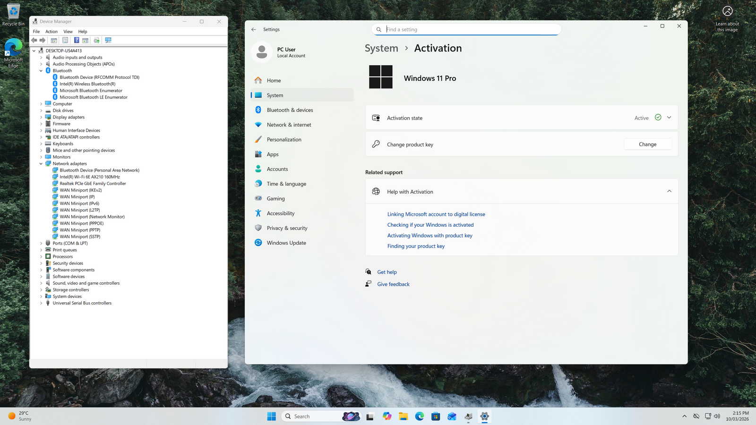Screen dimensions: 756x425
Task: Collapse the Bluetooth tree node
Action: (41, 71)
